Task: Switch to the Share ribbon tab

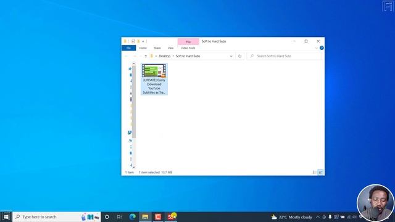Action: [157, 48]
